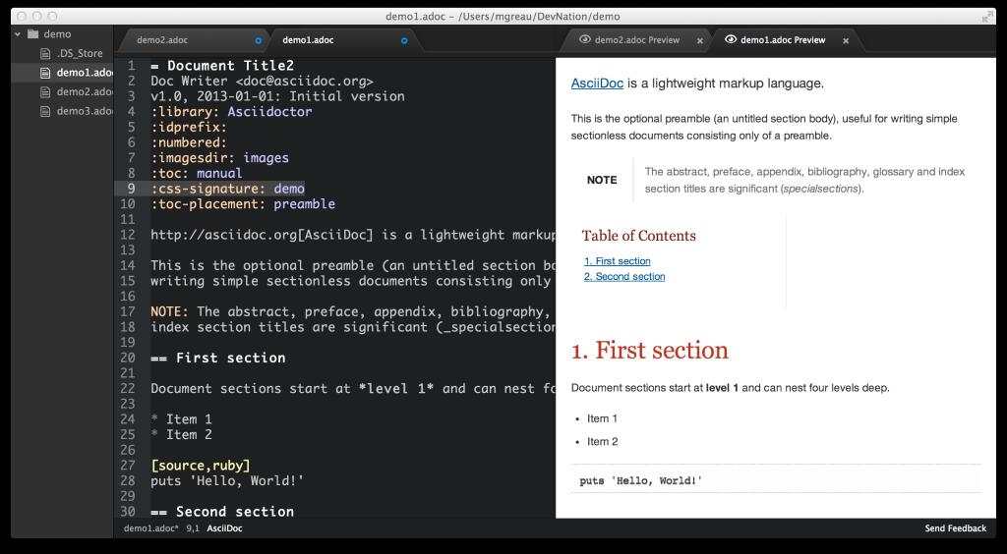Open demo3.adoc from the tree view
Viewport: 1007px width, 554px height.
pos(85,111)
